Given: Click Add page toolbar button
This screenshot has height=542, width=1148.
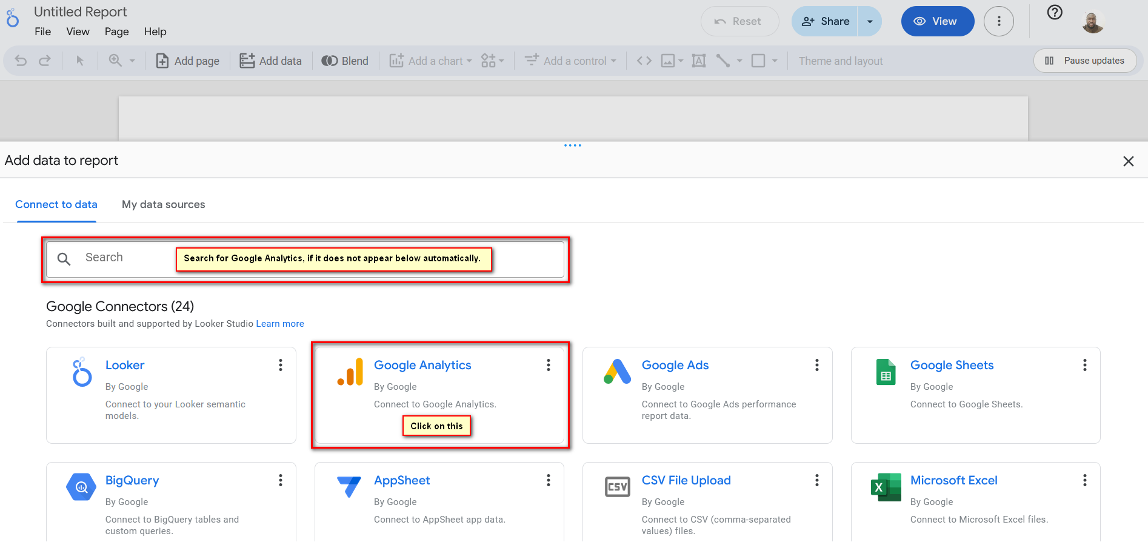Looking at the screenshot, I should (x=188, y=61).
